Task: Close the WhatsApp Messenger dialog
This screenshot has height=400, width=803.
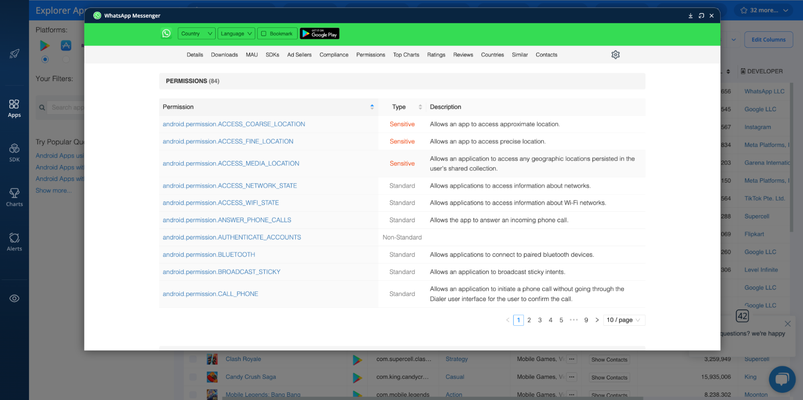Action: 711,16
